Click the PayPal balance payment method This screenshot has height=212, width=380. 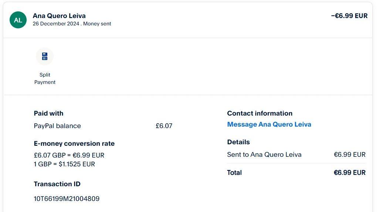point(57,126)
